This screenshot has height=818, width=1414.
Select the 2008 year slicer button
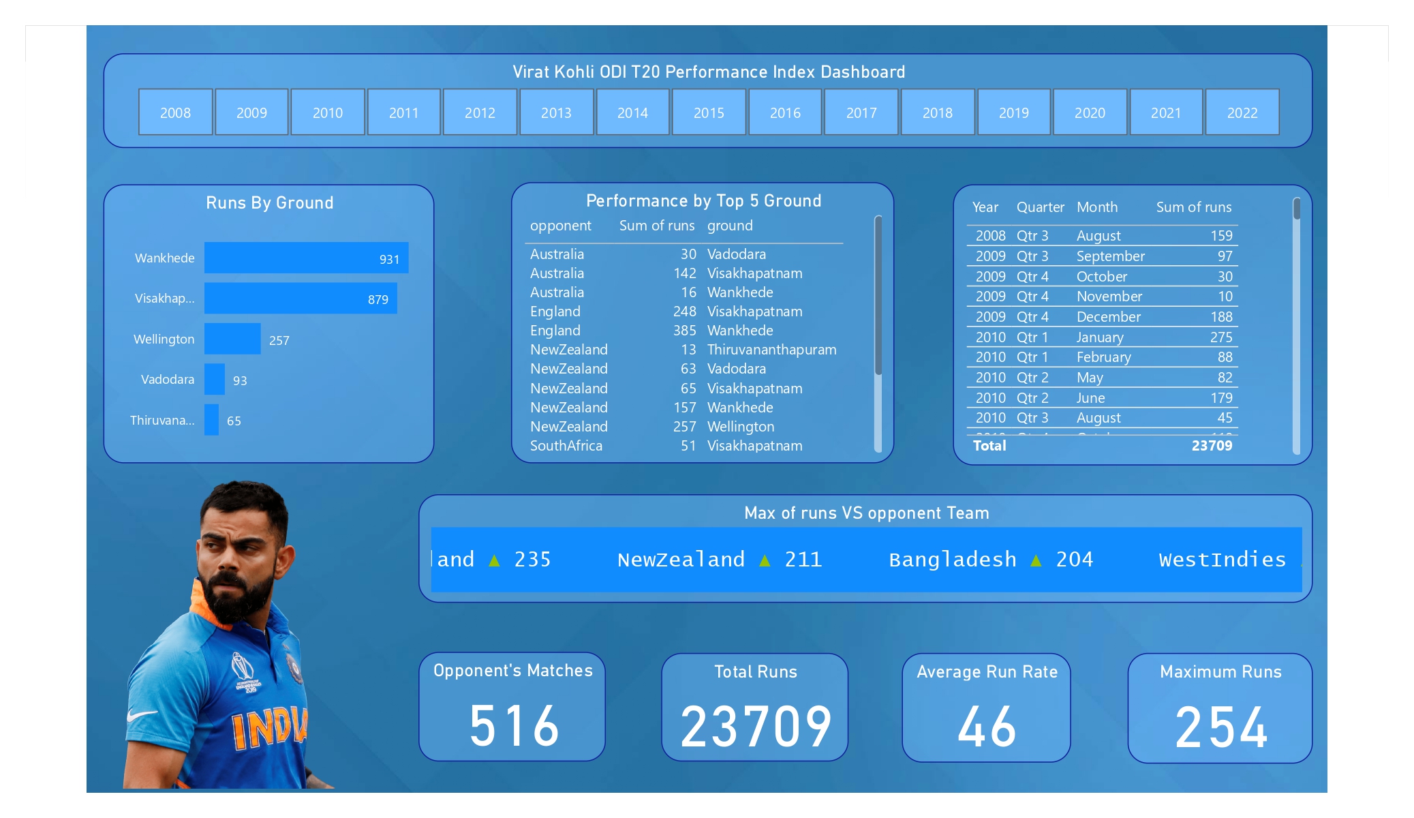(x=175, y=112)
